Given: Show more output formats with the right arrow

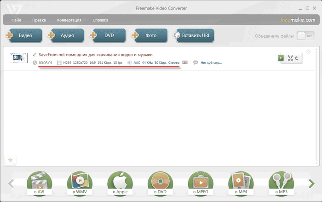Looking at the screenshot, I should point(311,184).
